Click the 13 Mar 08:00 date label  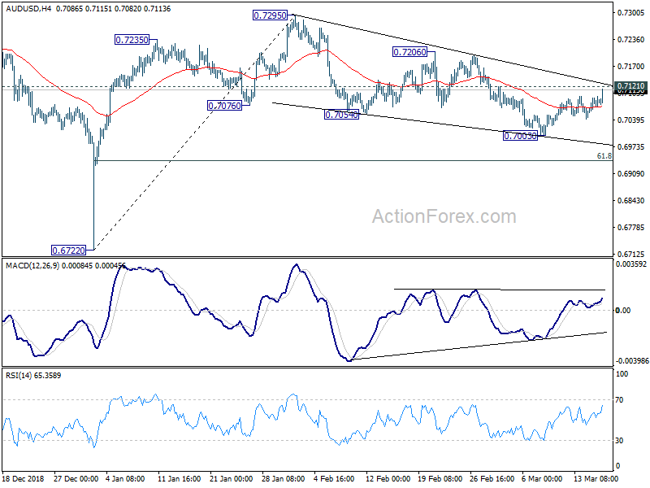click(x=596, y=478)
